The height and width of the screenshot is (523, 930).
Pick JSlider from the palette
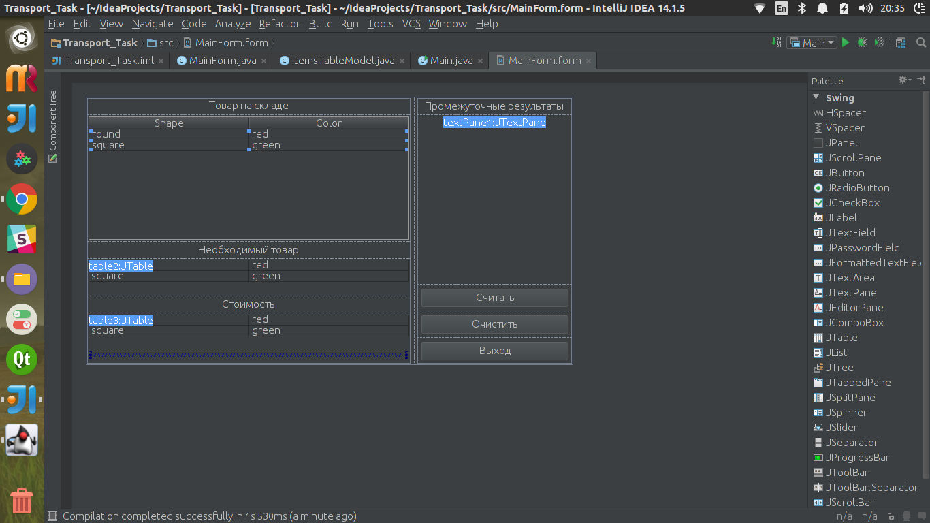[x=836, y=428]
